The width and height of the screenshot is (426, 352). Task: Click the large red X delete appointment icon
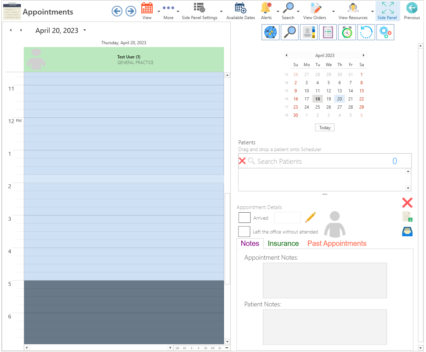click(407, 203)
